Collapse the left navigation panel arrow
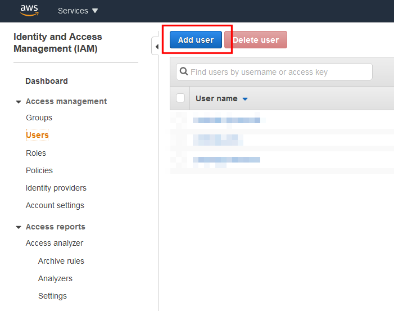Image resolution: width=394 pixels, height=311 pixels. pyautogui.click(x=156, y=46)
